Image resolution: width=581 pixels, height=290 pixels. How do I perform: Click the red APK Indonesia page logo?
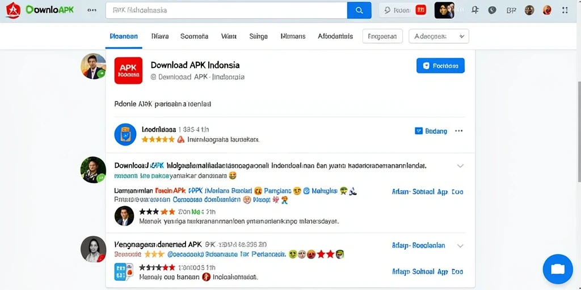click(x=128, y=70)
